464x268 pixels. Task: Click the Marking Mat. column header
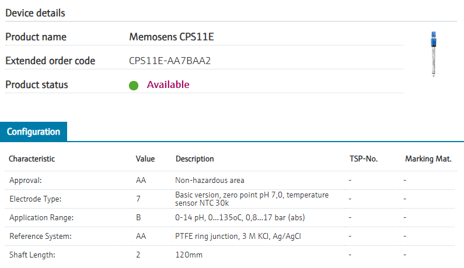tap(428, 158)
